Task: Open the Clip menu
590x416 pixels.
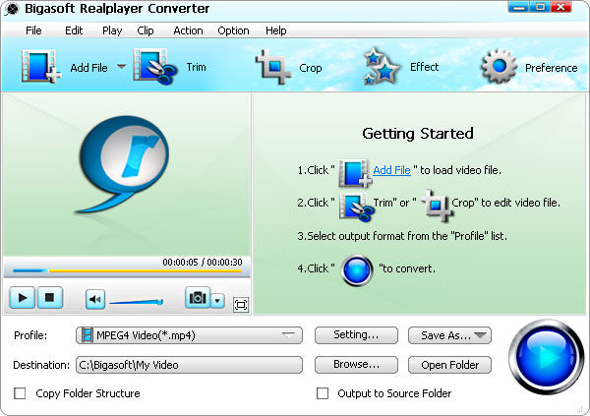Action: coord(146,30)
